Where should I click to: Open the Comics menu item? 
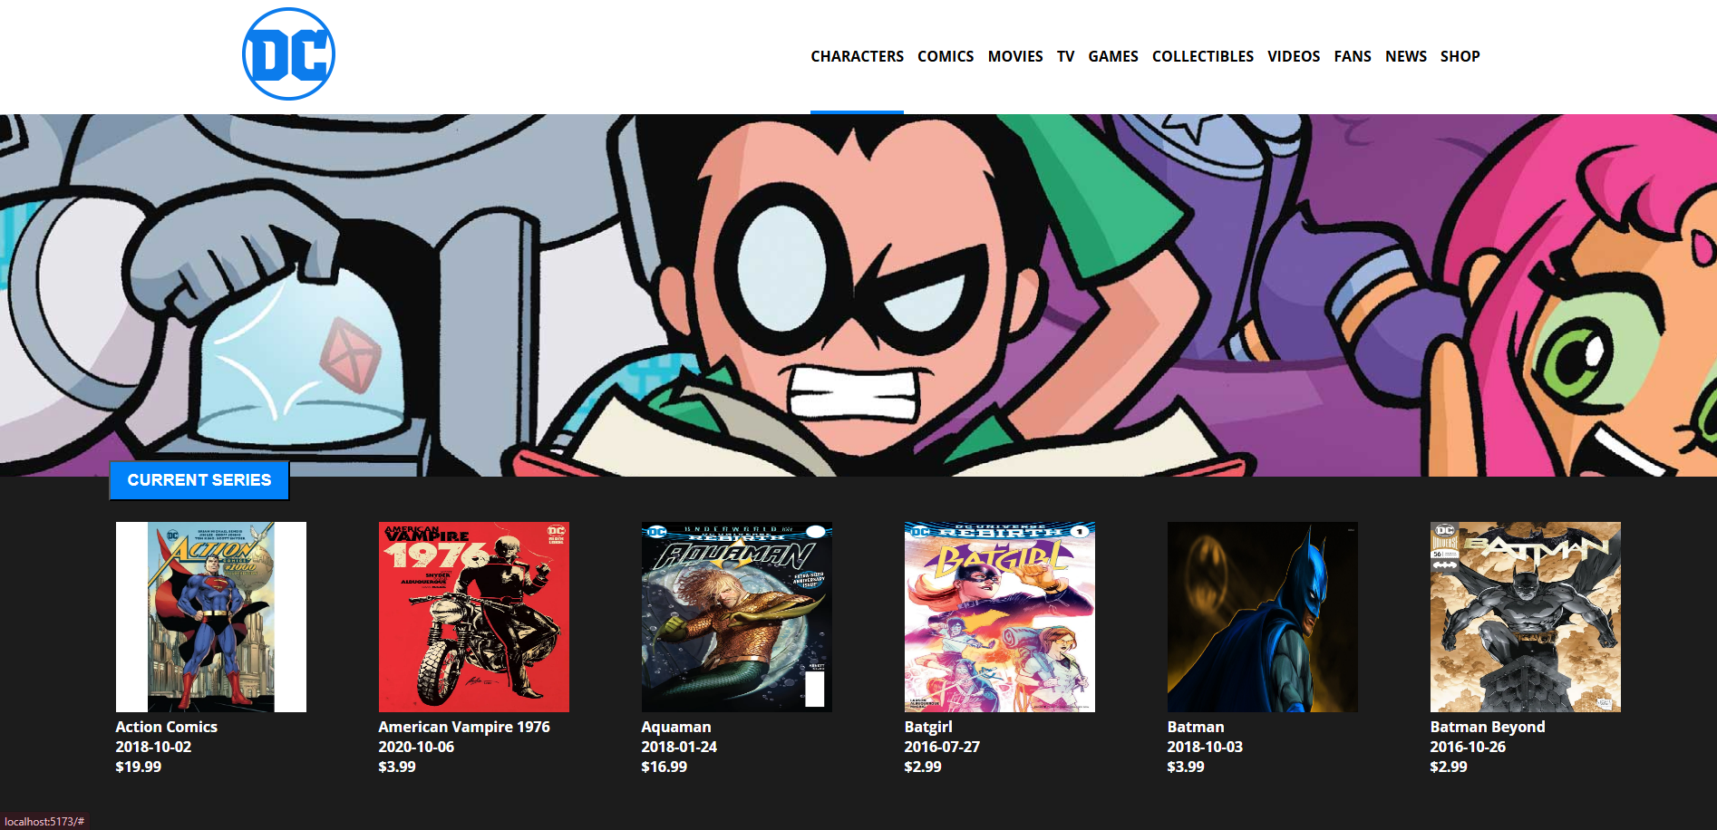946,56
